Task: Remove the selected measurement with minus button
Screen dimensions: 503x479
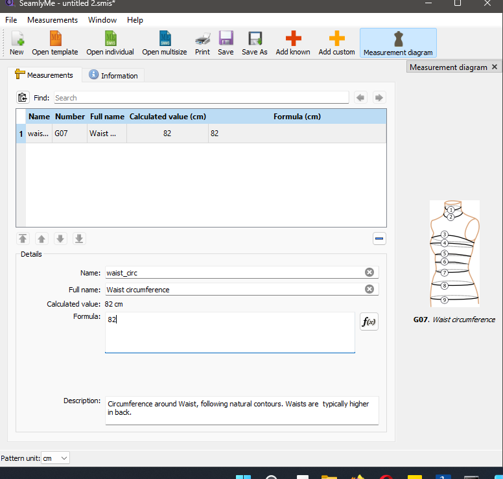Action: pos(379,239)
